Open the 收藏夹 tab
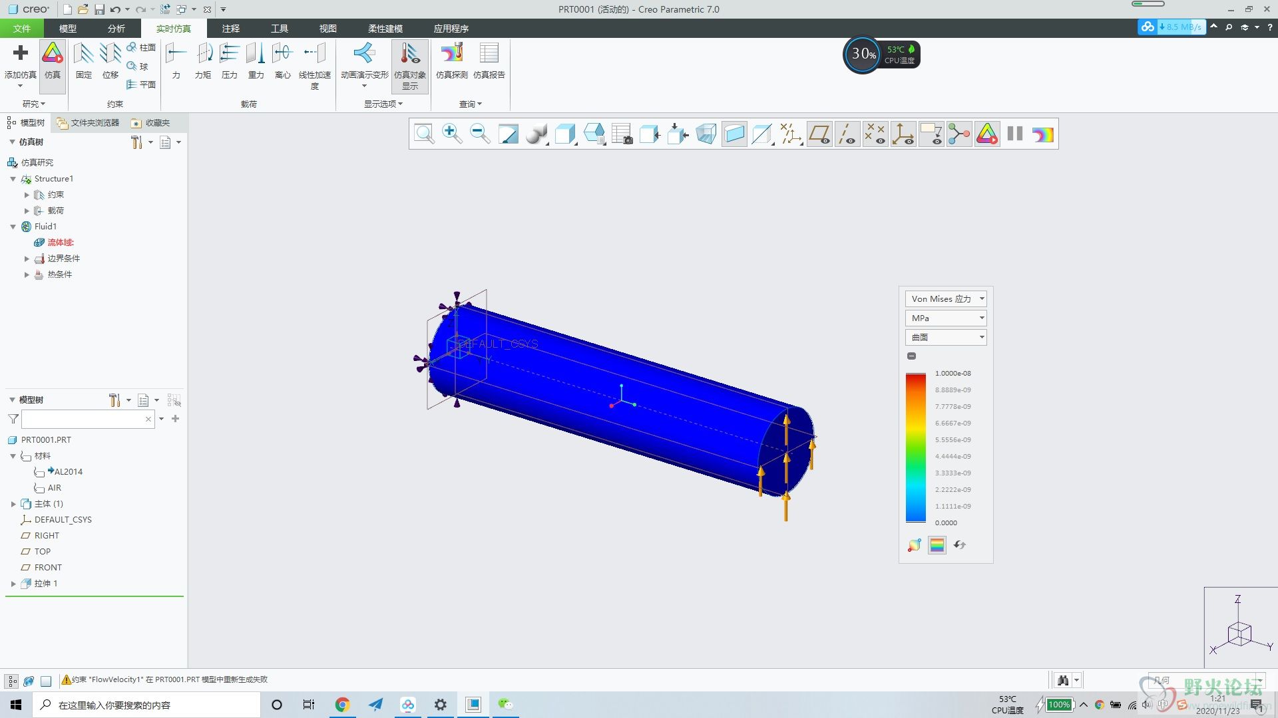 pos(151,123)
